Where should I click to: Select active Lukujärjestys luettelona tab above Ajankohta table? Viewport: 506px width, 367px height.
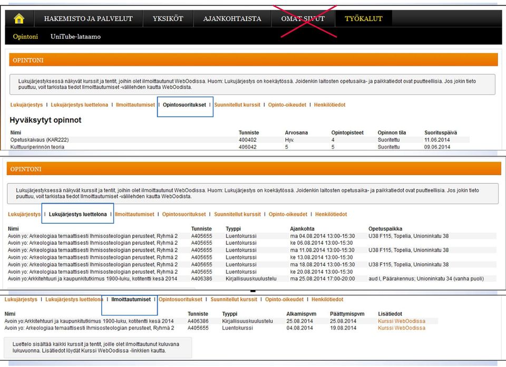coord(78,214)
